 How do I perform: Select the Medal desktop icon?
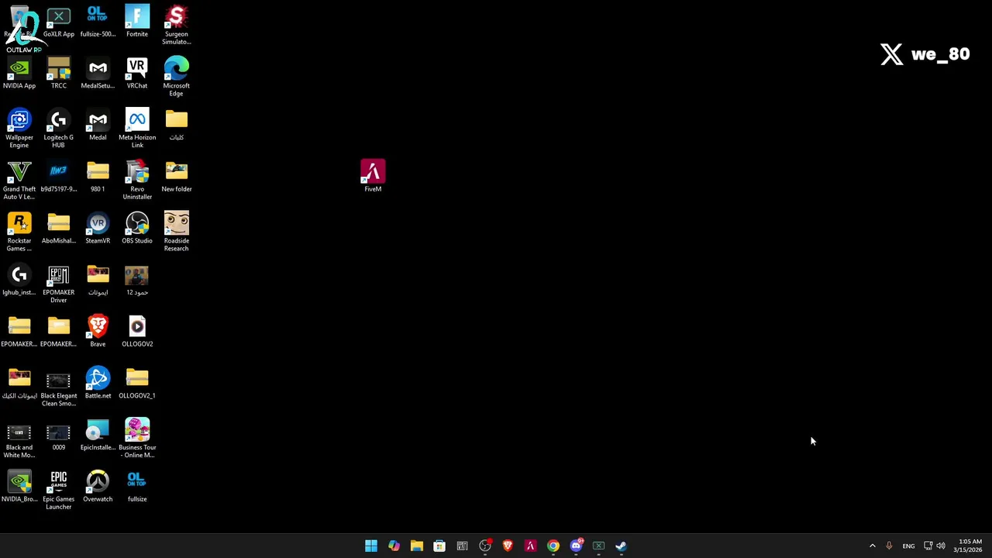(x=98, y=126)
